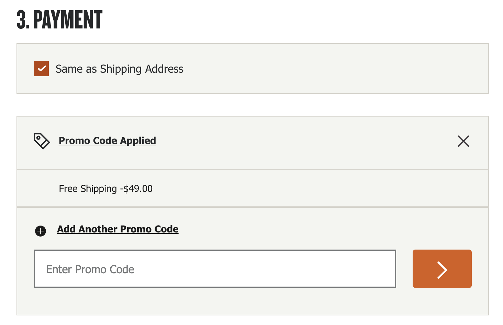This screenshot has width=503, height=325.
Task: Click the plus circle icon
Action: point(41,231)
